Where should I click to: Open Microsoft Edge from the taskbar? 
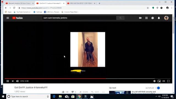(54, 97)
